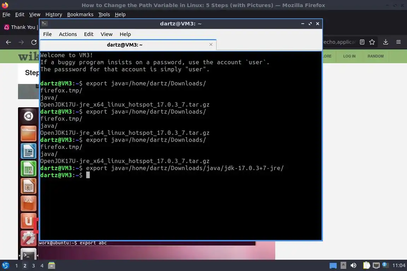Toggle Firefox reader view
This screenshot has width=407, height=271.
pyautogui.click(x=362, y=42)
